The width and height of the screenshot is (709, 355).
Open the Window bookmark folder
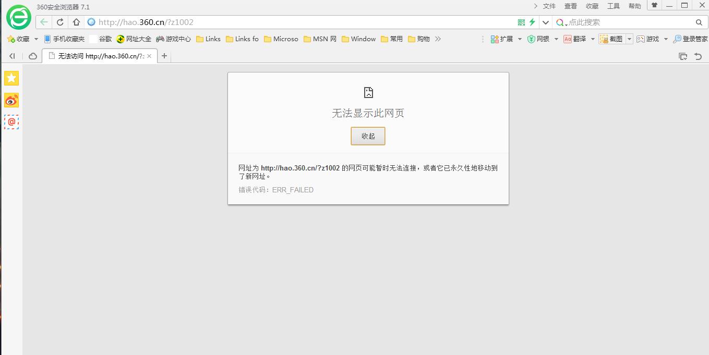click(x=359, y=39)
